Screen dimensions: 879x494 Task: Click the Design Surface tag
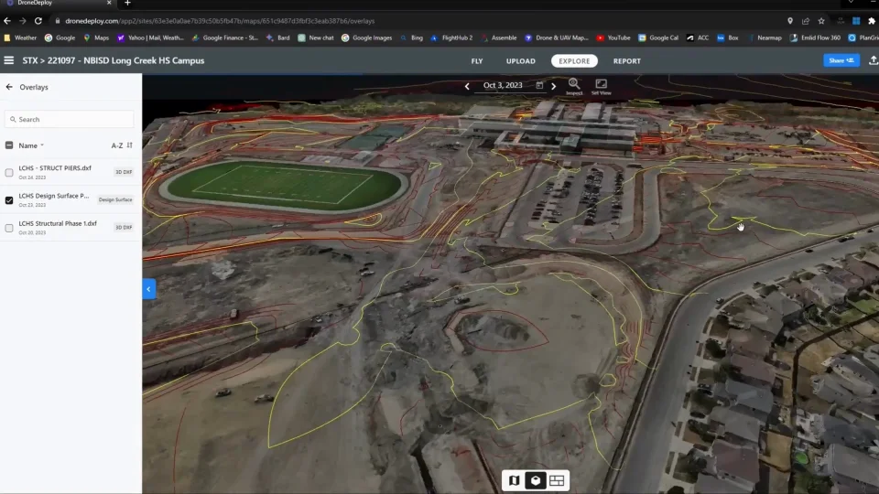tap(115, 199)
